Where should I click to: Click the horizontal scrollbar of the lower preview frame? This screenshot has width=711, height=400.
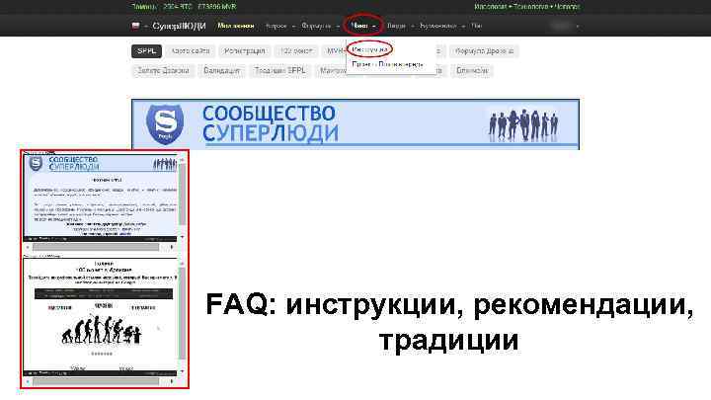(x=100, y=382)
